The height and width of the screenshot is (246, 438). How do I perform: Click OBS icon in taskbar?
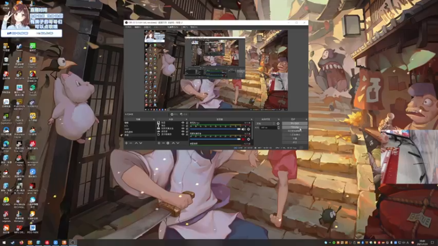[73, 243]
